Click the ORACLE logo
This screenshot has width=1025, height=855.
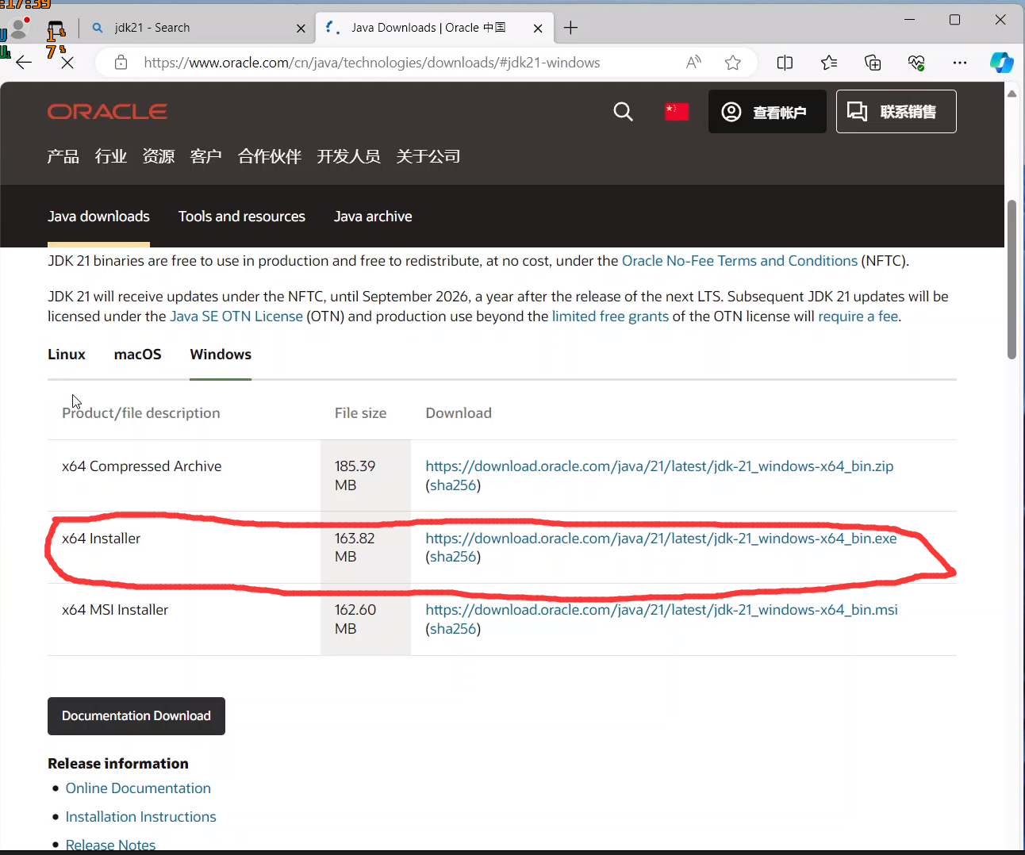pyautogui.click(x=107, y=112)
